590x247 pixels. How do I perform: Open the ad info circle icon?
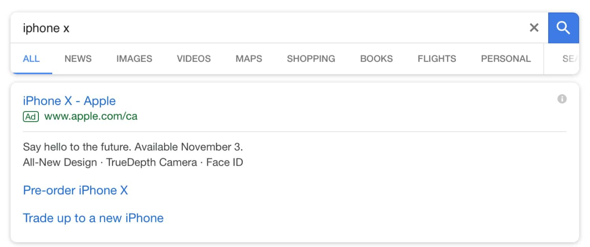coord(562,99)
